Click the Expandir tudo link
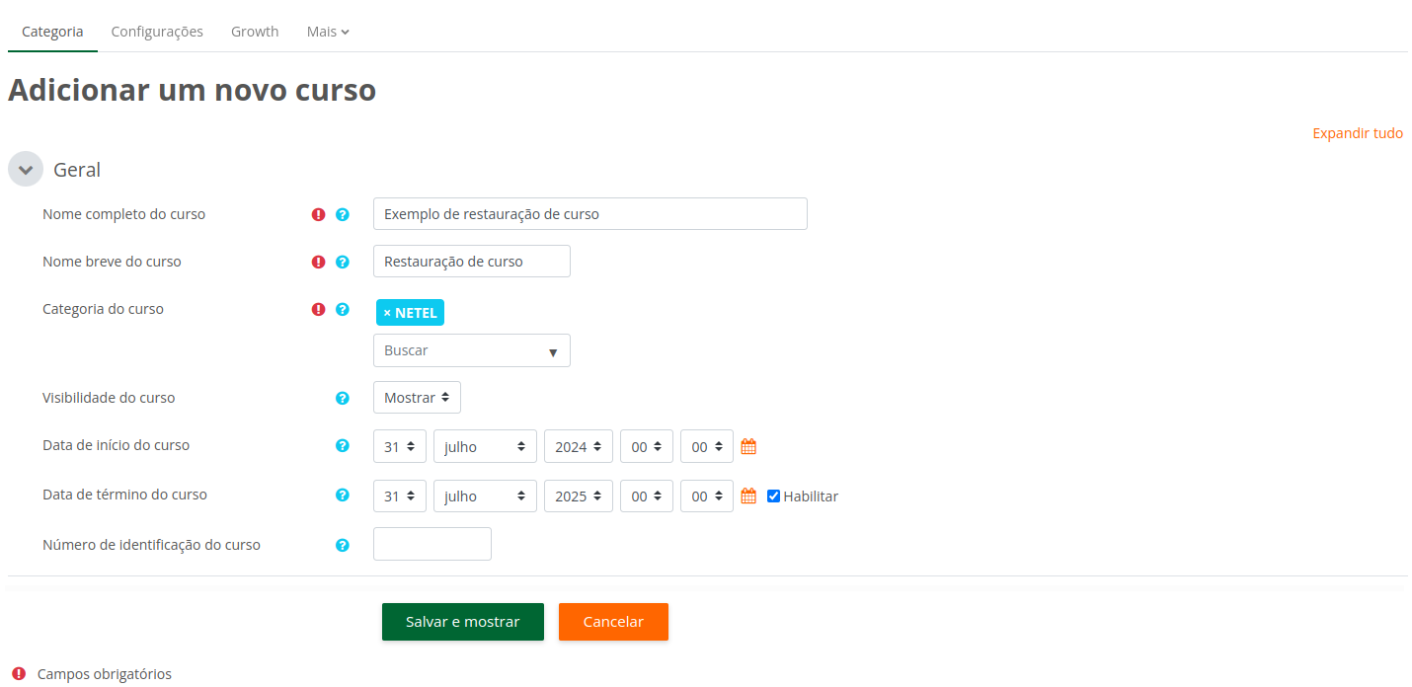This screenshot has height=687, width=1412. click(x=1357, y=133)
